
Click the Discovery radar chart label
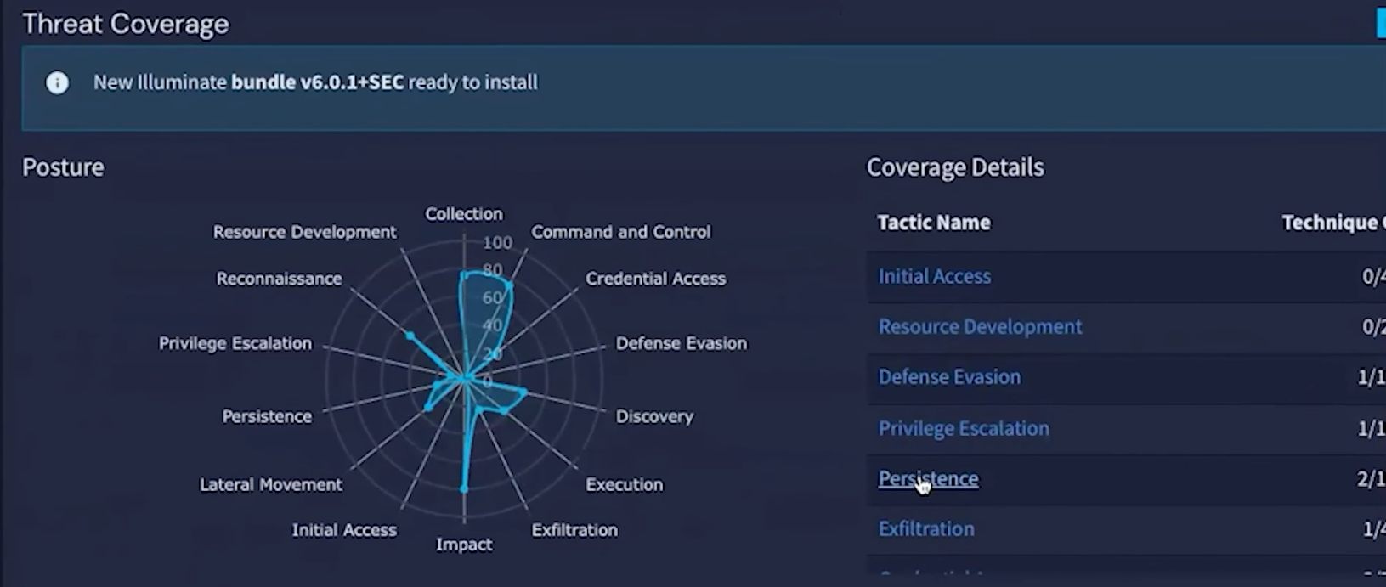tap(654, 416)
